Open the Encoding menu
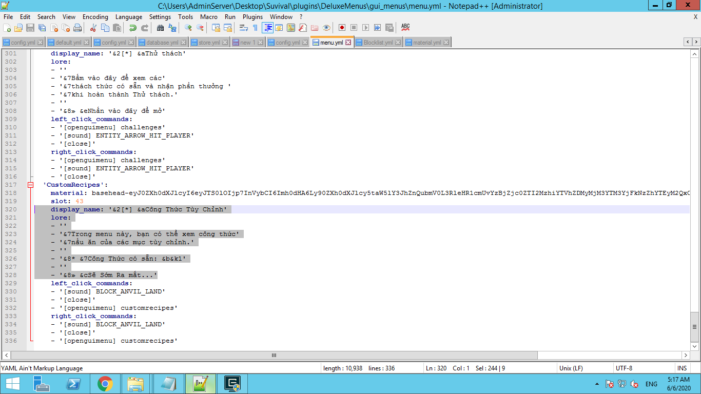Viewport: 701px width, 394px height. pyautogui.click(x=95, y=16)
